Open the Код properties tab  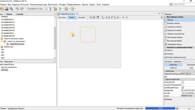click(x=191, y=68)
